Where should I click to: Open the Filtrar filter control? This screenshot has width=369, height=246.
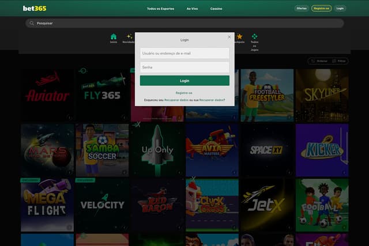pos(339,61)
